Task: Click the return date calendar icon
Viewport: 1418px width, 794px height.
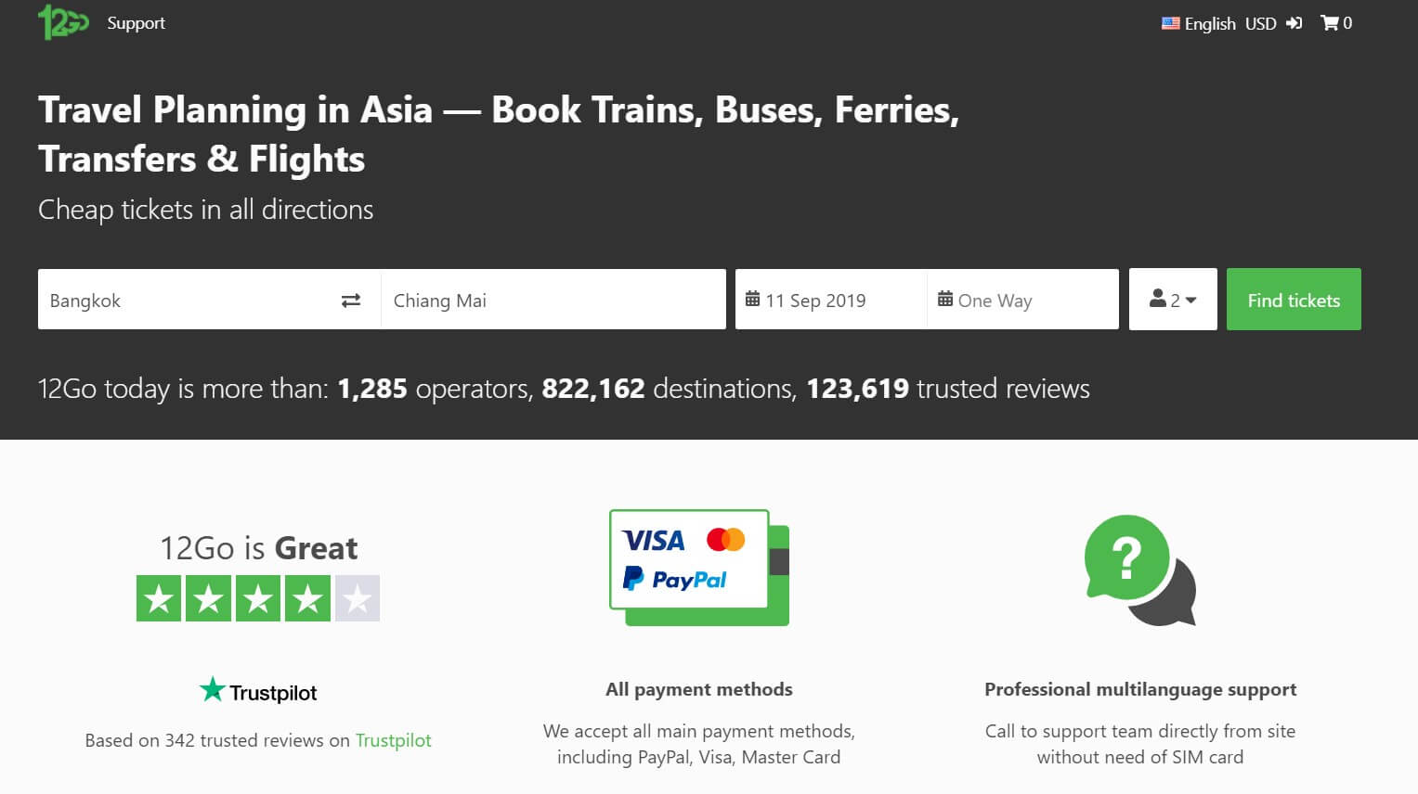Action: click(x=945, y=300)
